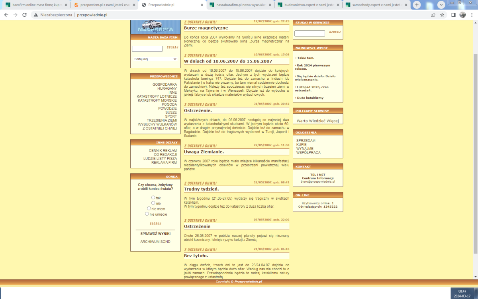Click the browser back arrow

(6, 15)
